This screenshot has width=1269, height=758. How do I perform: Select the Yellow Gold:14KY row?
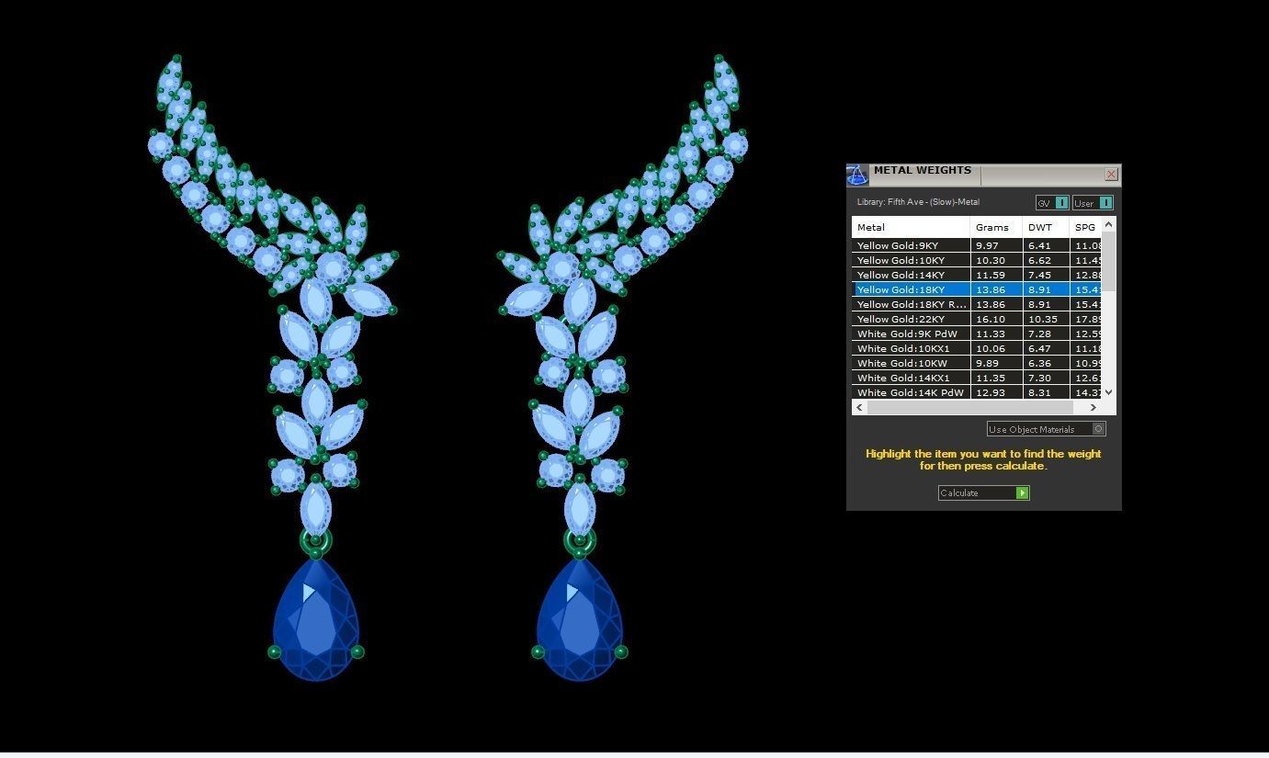[x=977, y=275]
